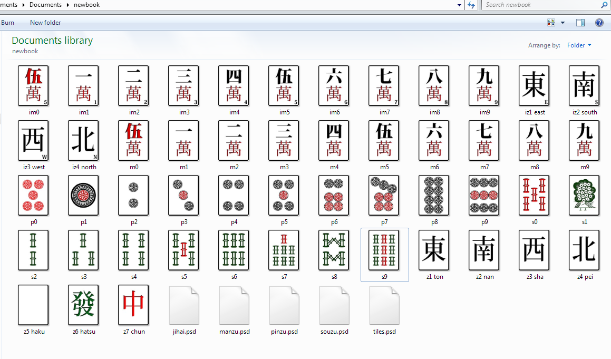
Task: Select the p7 seven-circle tile
Action: (x=384, y=196)
